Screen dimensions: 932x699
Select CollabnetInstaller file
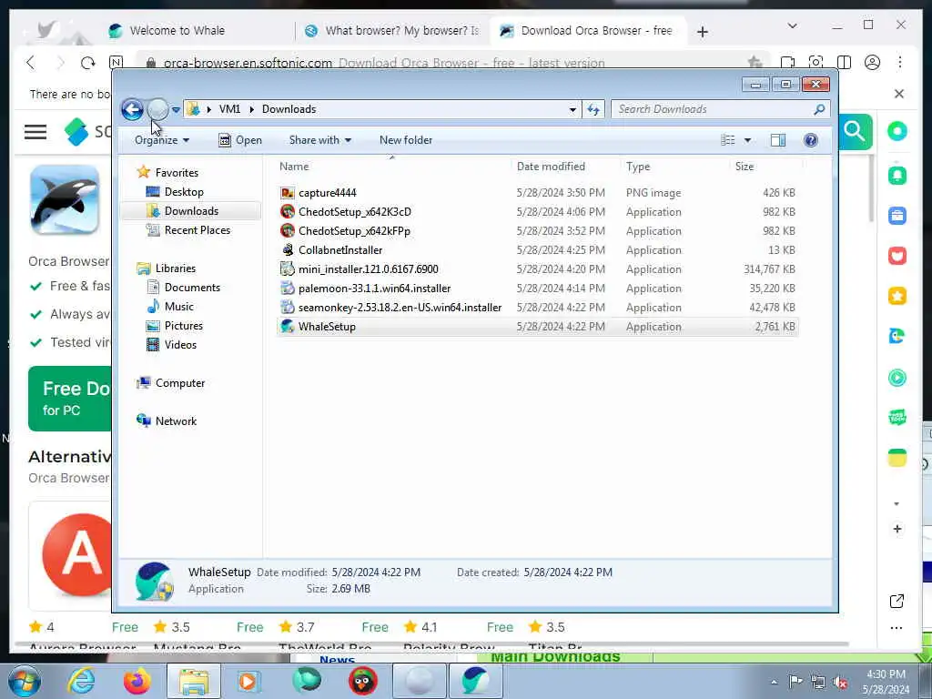[x=537, y=250]
